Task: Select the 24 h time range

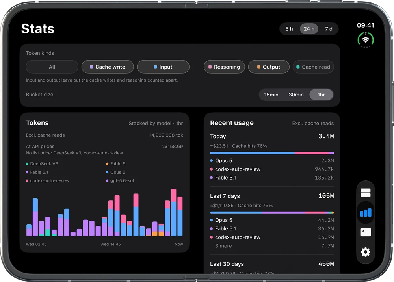Action: point(309,29)
